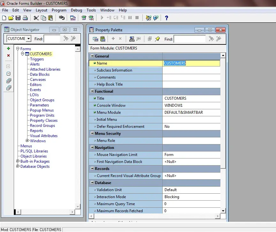Click the Paste icon in main toolbar
Viewport: 276px width, 232px height.
tap(50, 18)
